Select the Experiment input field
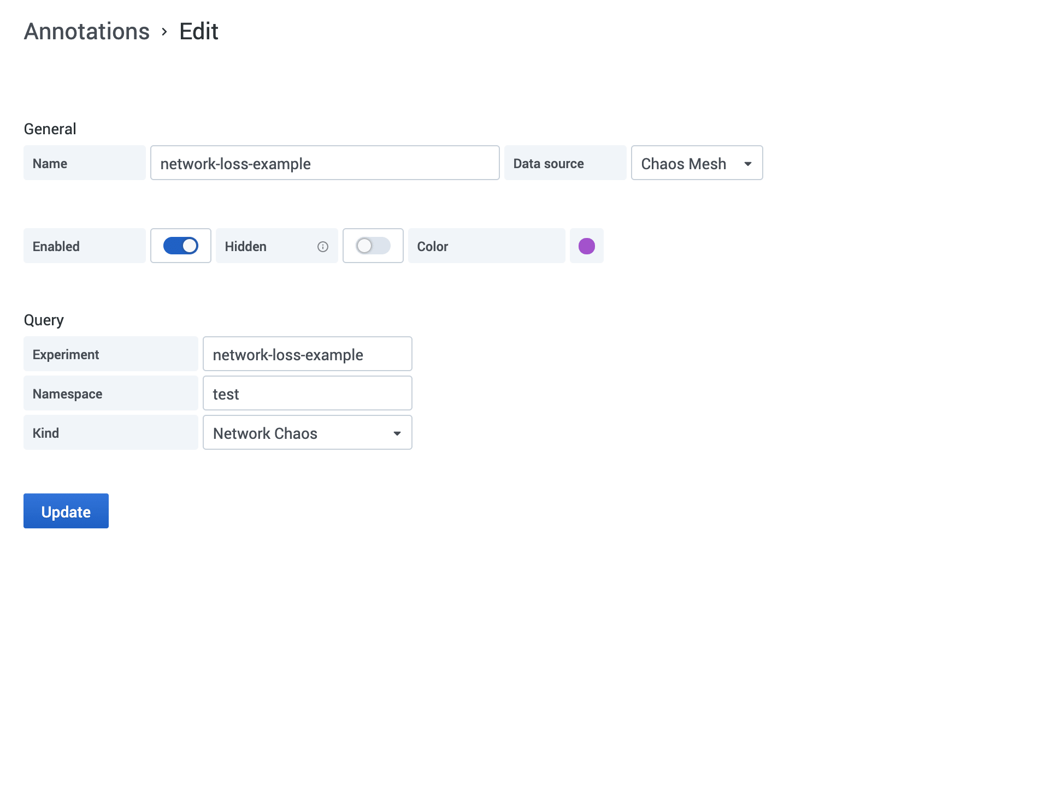 tap(307, 354)
